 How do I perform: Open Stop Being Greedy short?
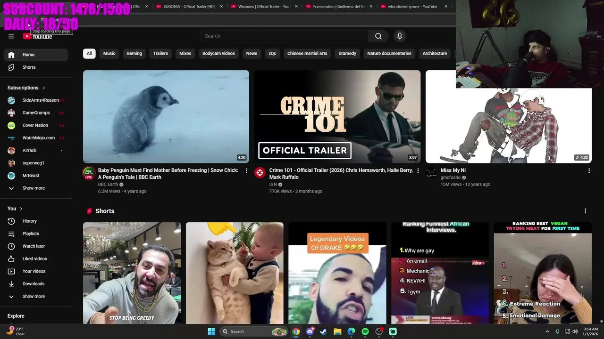pos(132,273)
